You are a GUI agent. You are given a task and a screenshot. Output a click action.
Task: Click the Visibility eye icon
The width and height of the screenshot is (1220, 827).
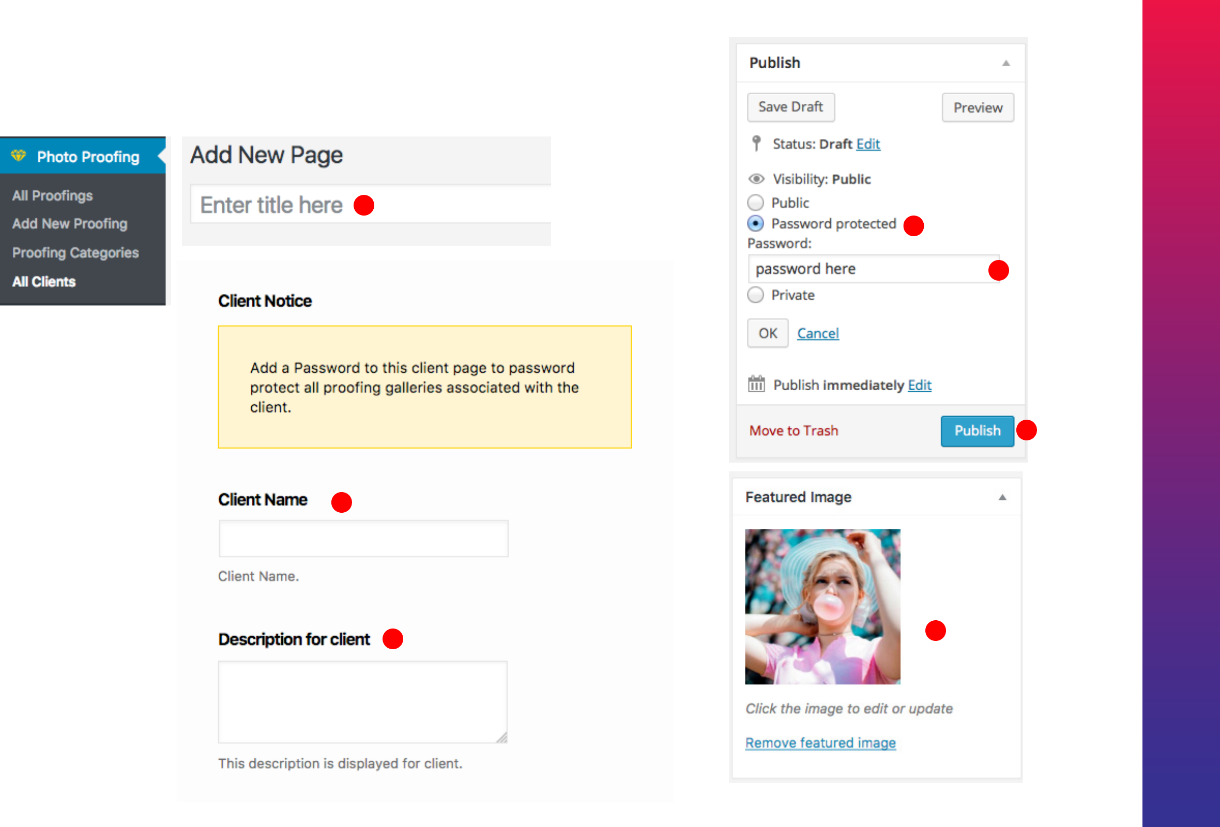756,179
